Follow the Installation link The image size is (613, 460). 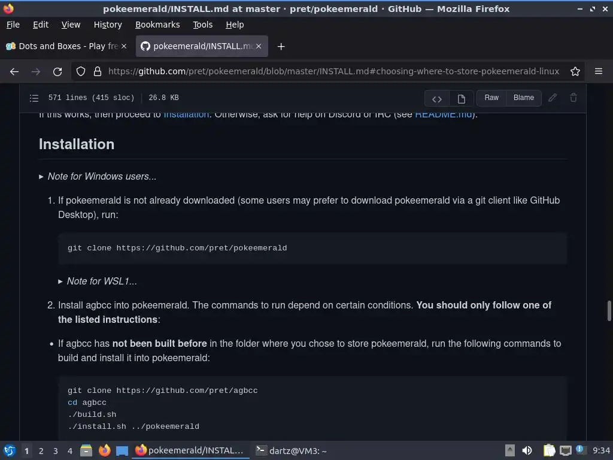pyautogui.click(x=186, y=114)
